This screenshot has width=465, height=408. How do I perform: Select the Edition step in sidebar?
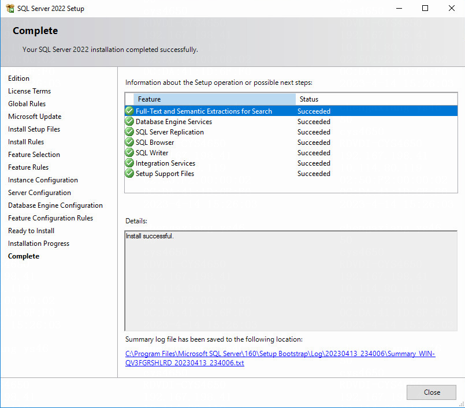click(18, 78)
